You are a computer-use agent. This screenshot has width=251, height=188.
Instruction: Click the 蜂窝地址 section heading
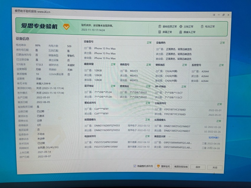point(124,86)
